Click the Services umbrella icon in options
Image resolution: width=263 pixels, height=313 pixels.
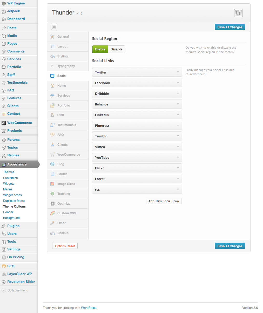tap(52, 96)
